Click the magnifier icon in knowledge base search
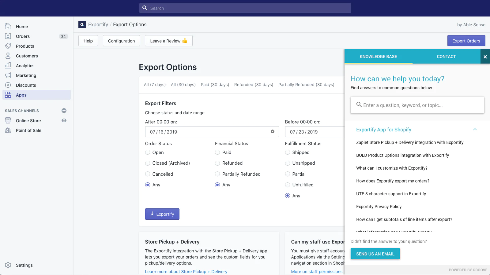The width and height of the screenshot is (490, 275). coord(359,105)
